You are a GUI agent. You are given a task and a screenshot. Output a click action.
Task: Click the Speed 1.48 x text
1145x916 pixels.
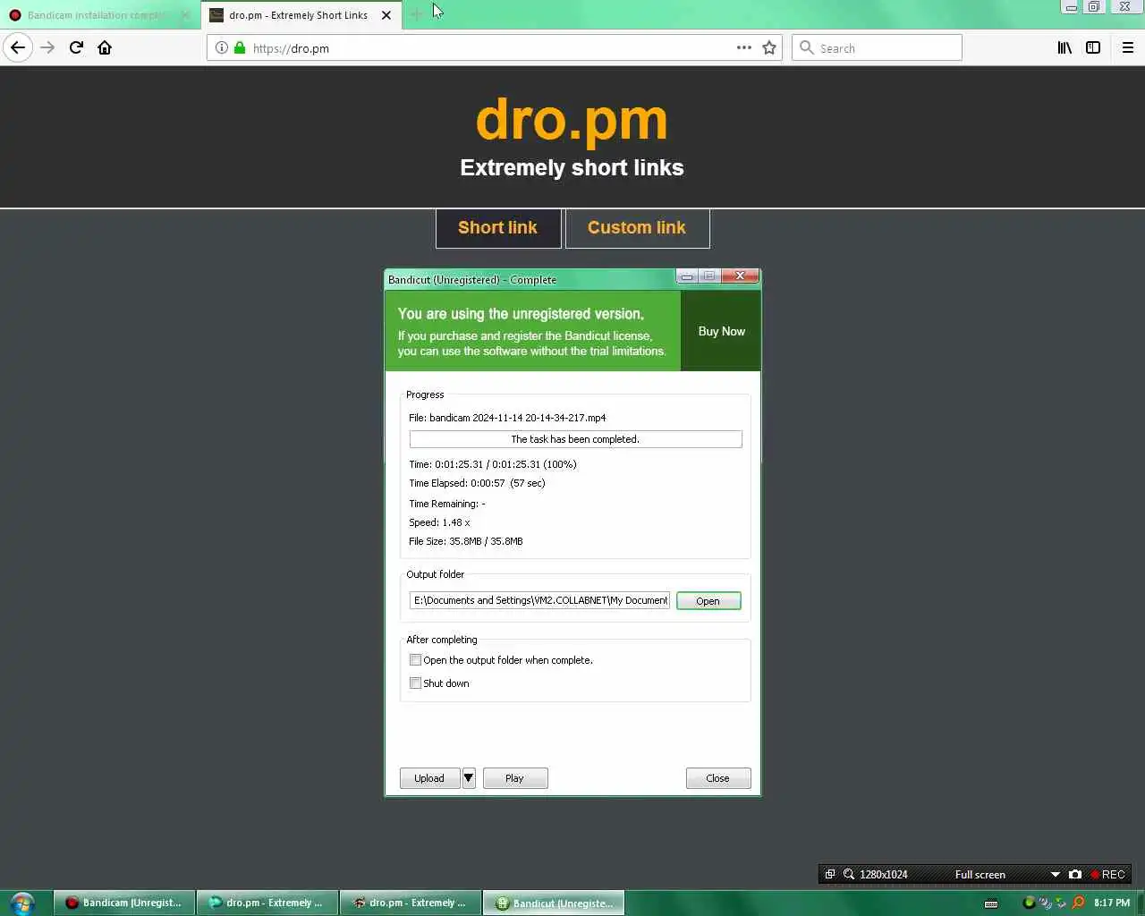tap(439, 522)
